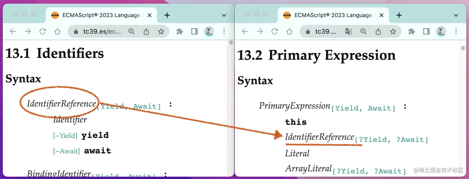The image size is (469, 179).
Task: Click IdentifierReference definition in left page
Action: click(x=61, y=104)
